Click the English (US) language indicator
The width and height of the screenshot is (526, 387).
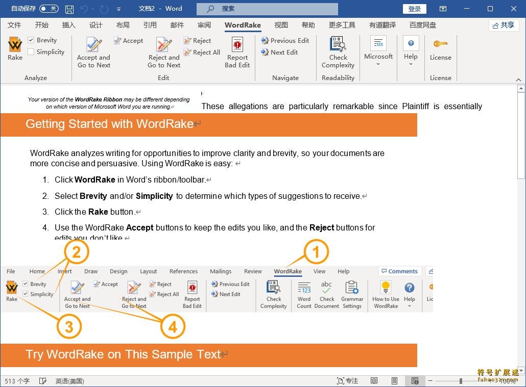(x=69, y=381)
